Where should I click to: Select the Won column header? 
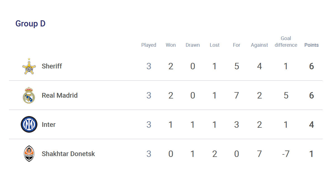pos(171,45)
